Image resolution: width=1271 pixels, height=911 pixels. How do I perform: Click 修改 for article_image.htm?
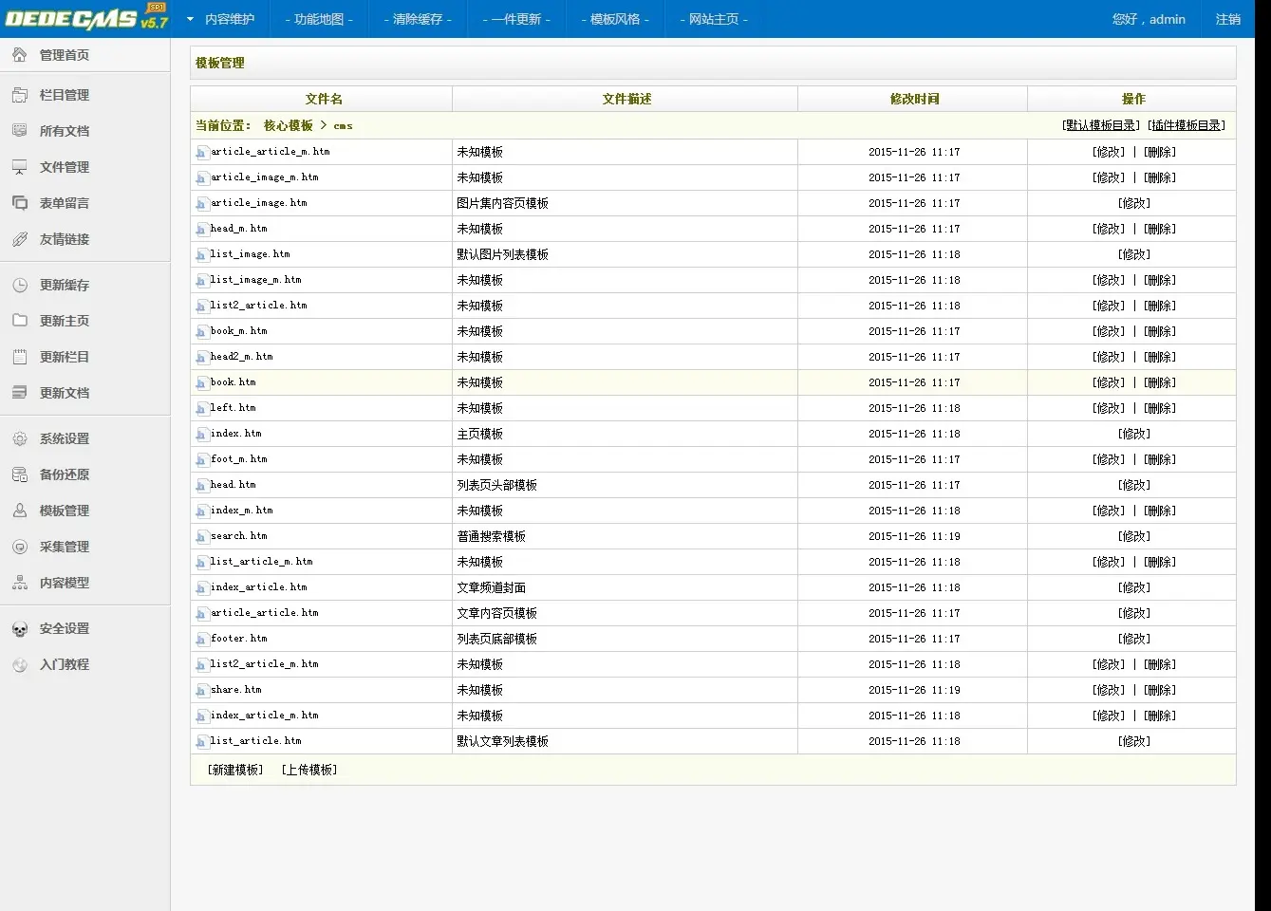pos(1134,203)
